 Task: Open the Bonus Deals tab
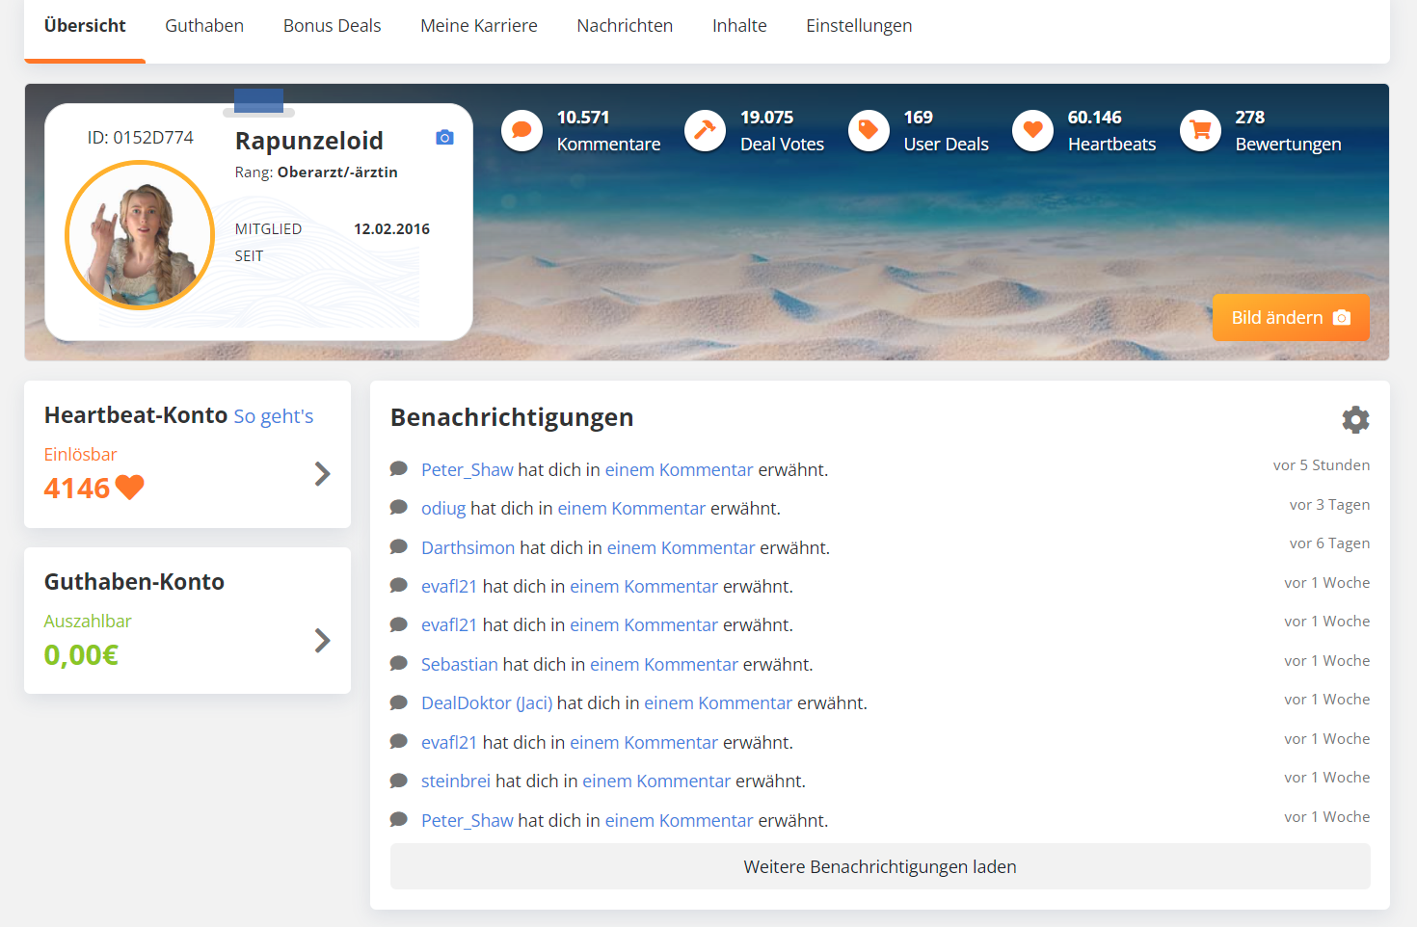332,26
